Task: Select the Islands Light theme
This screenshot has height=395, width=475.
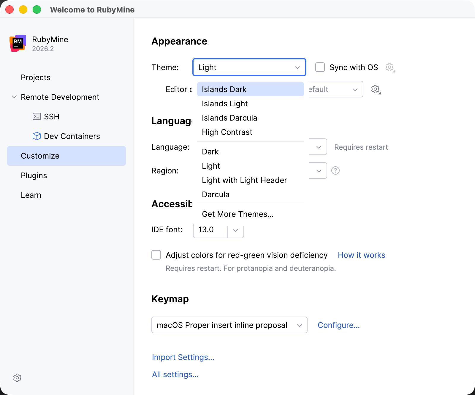Action: [x=251, y=103]
